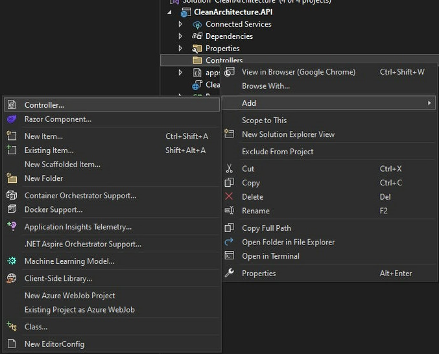Open the Add submenu arrow

[429, 103]
